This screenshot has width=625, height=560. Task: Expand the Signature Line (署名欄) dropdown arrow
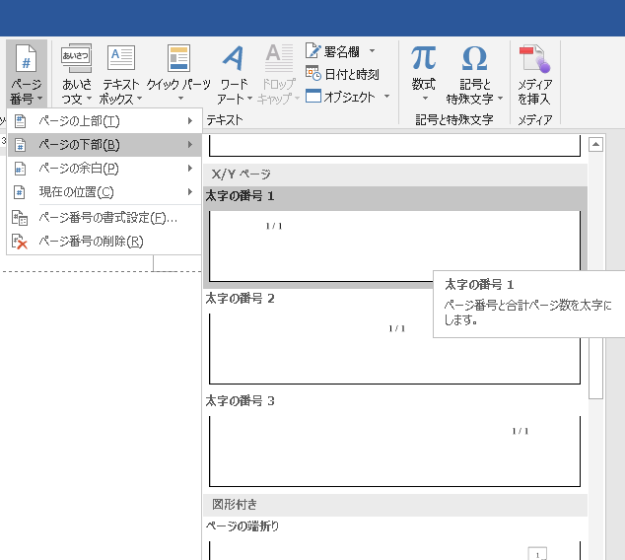[x=372, y=51]
